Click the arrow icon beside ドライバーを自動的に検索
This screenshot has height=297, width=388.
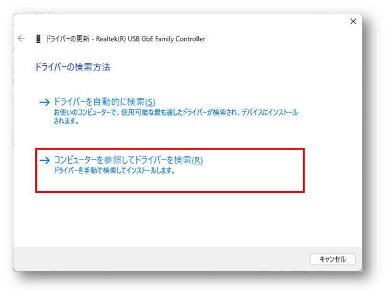[x=44, y=102]
